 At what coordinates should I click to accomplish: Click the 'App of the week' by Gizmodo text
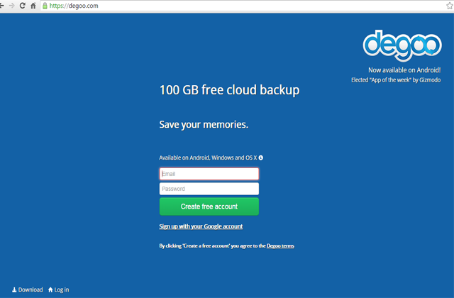396,80
